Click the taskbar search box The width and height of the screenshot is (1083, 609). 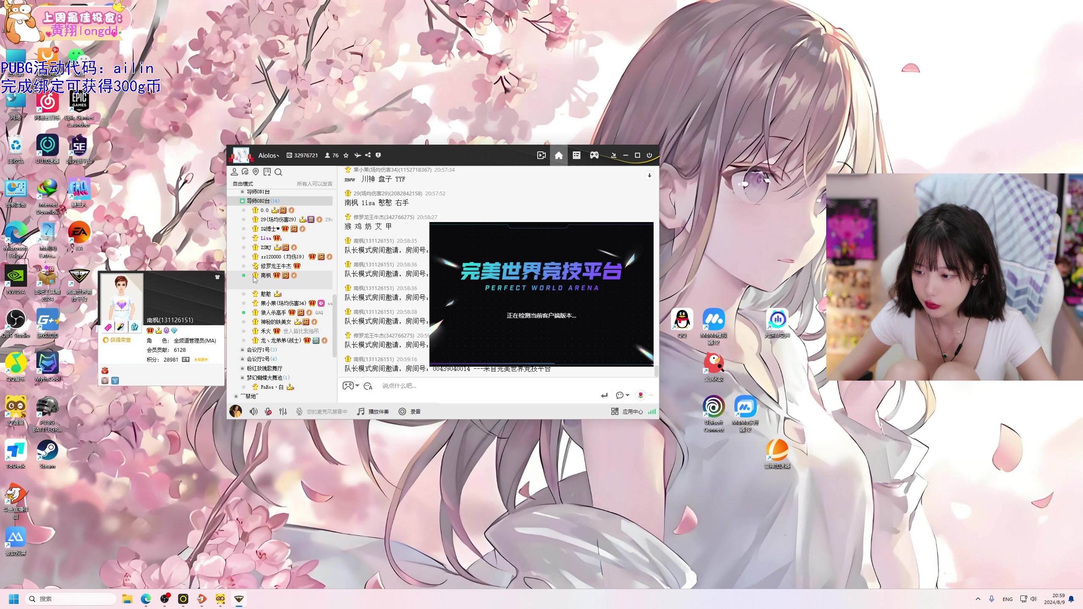click(71, 599)
